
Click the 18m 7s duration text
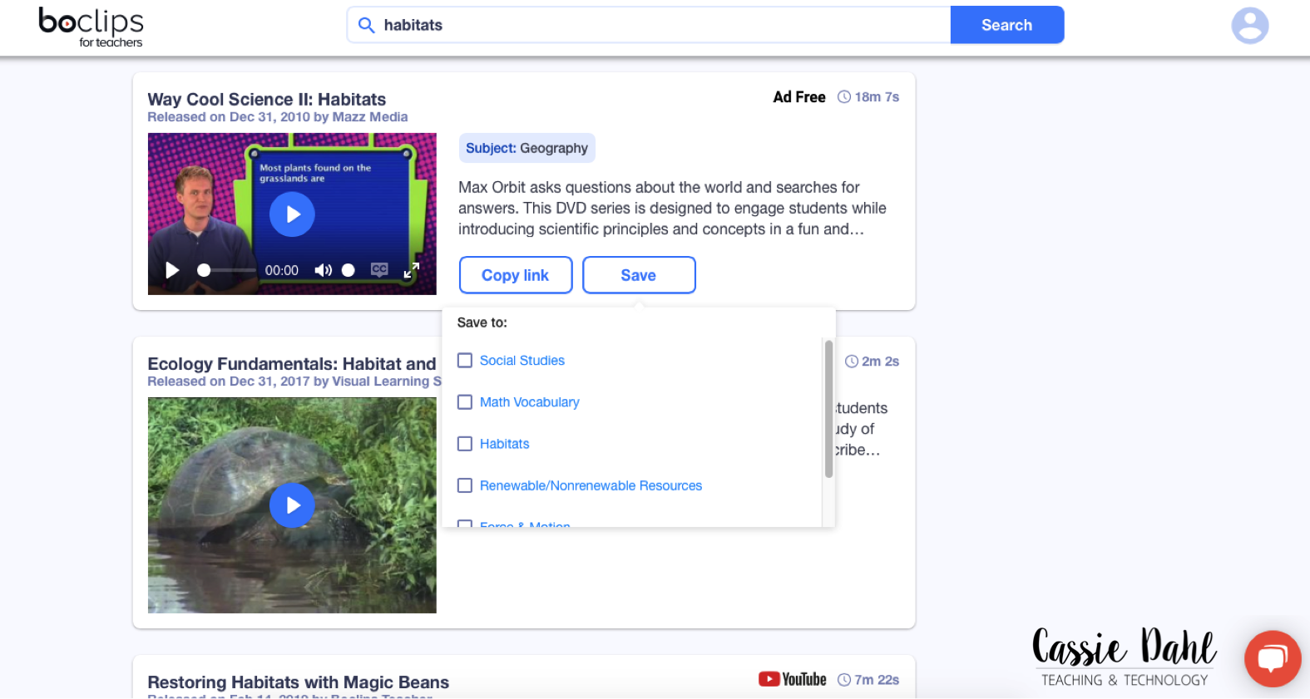coord(877,97)
